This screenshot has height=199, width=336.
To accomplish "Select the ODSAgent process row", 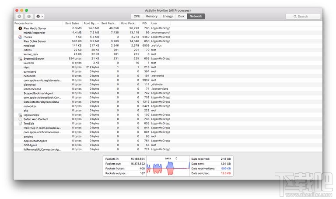I will pos(168,145).
